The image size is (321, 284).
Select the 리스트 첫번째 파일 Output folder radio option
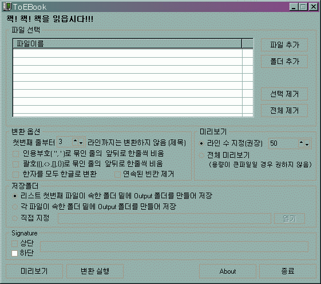pos(15,196)
